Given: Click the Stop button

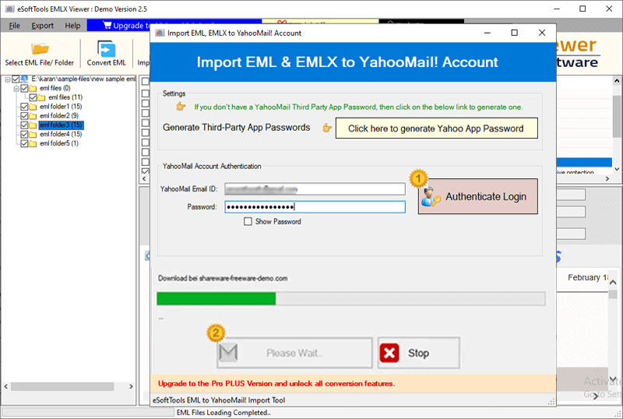Looking at the screenshot, I should pyautogui.click(x=419, y=353).
